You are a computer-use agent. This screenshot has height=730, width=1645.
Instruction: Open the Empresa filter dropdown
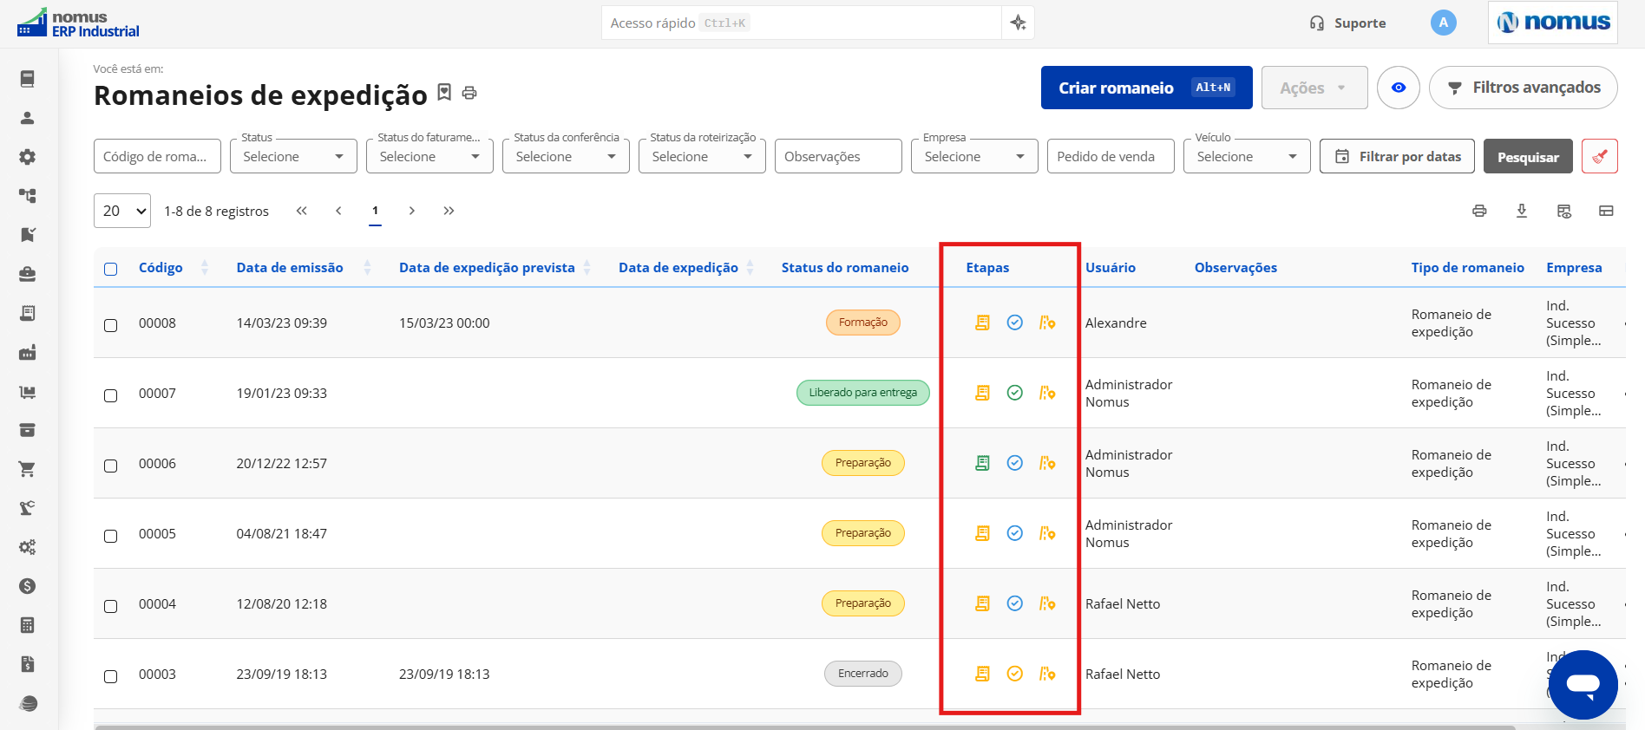974,157
